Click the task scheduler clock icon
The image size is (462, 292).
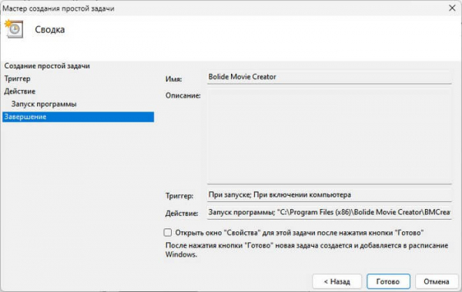(x=14, y=29)
